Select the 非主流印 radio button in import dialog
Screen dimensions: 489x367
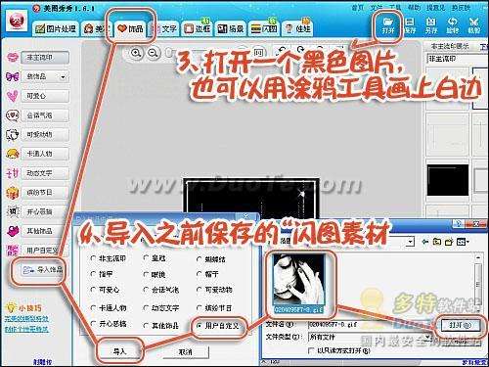93,258
